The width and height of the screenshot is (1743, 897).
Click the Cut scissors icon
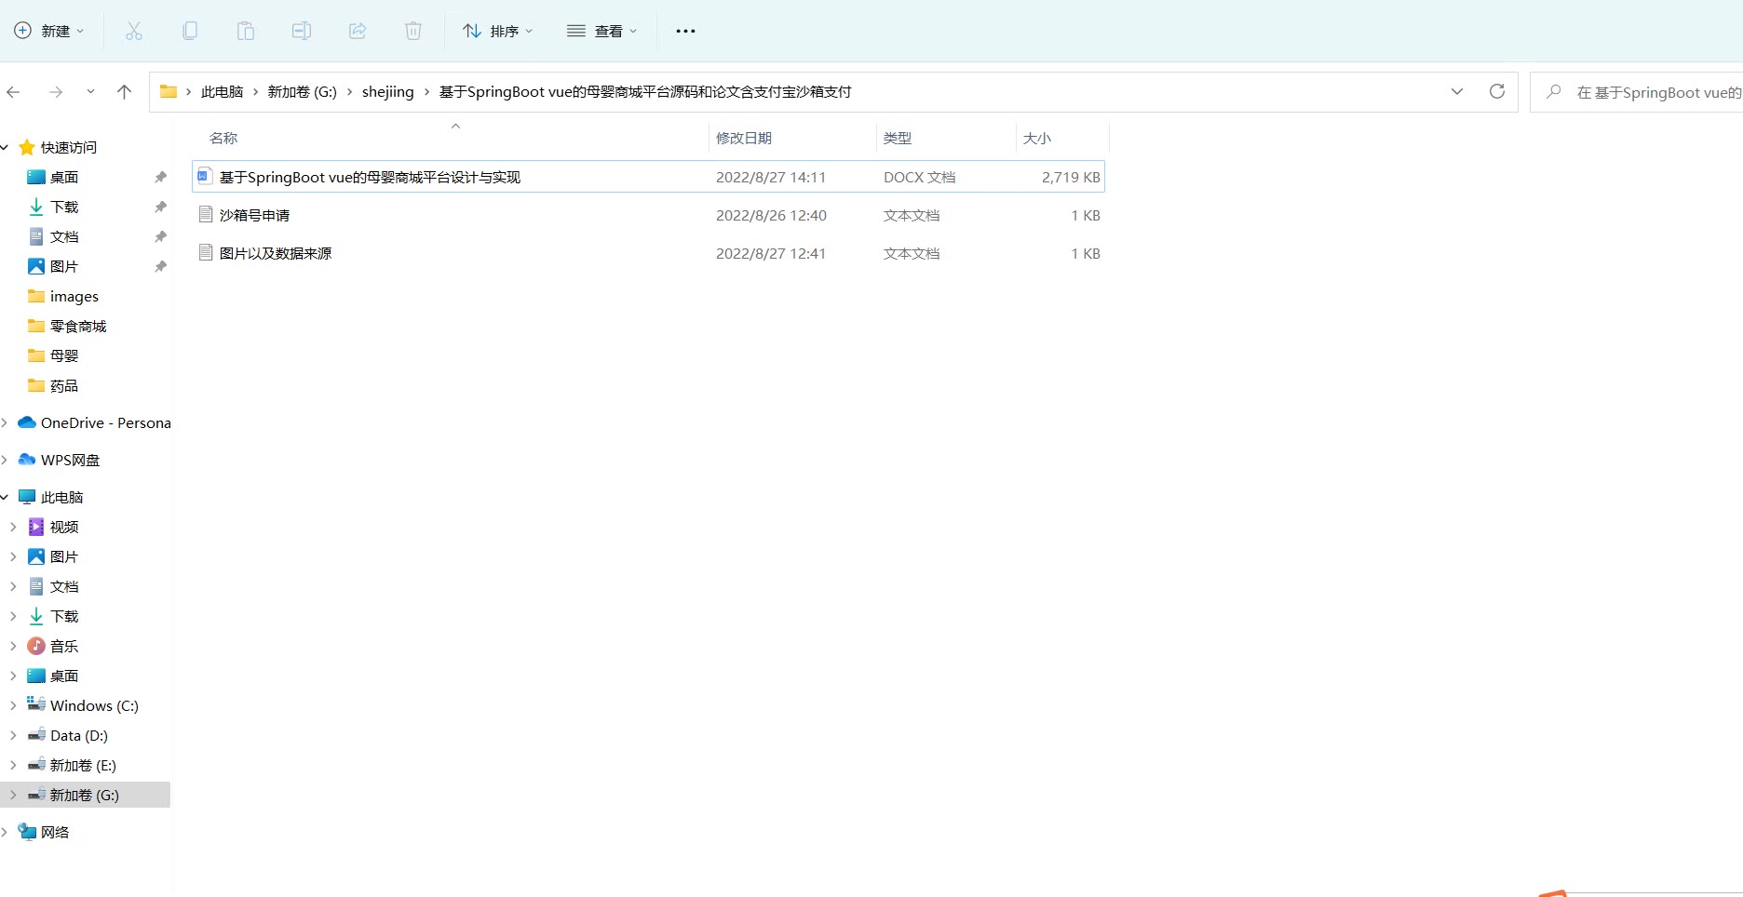pos(134,31)
